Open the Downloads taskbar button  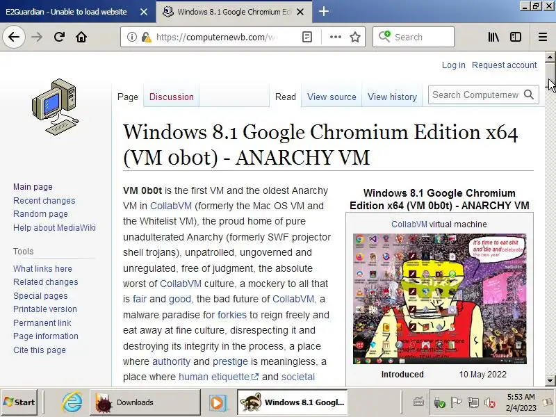(145, 402)
